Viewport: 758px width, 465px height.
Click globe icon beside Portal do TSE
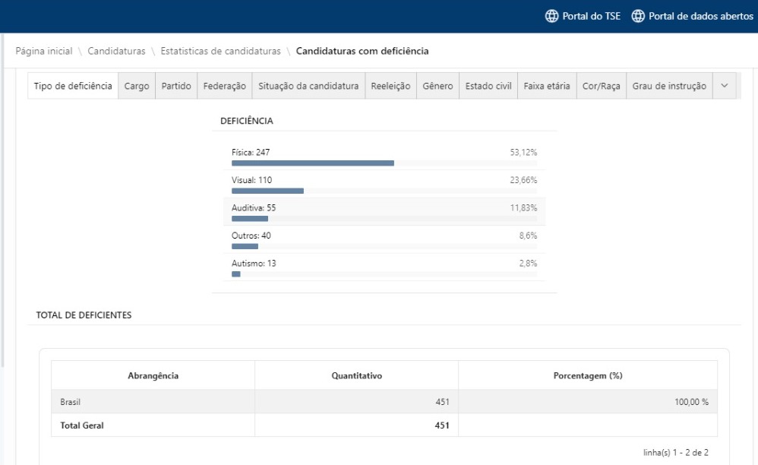coord(551,17)
